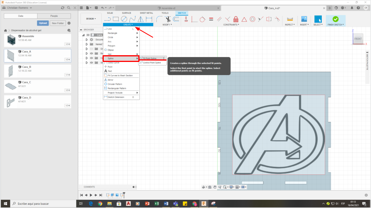This screenshot has height=208, width=371.
Task: Click the Dispensador de alcohol gel breadcrumb
Action: click(x=26, y=30)
